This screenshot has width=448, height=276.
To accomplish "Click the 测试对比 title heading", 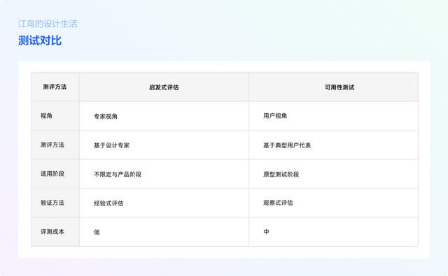I will [x=40, y=41].
